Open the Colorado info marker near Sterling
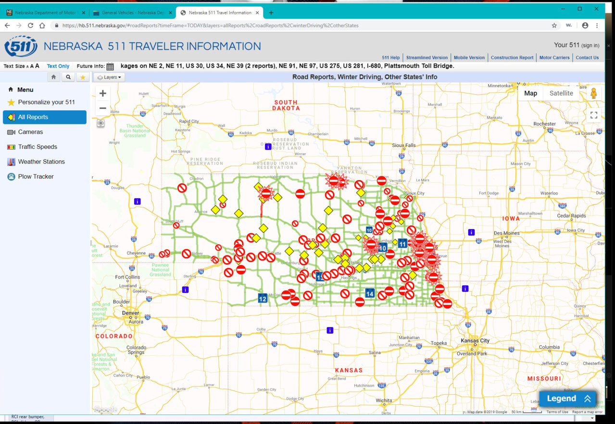This screenshot has width=615, height=424. click(x=186, y=290)
